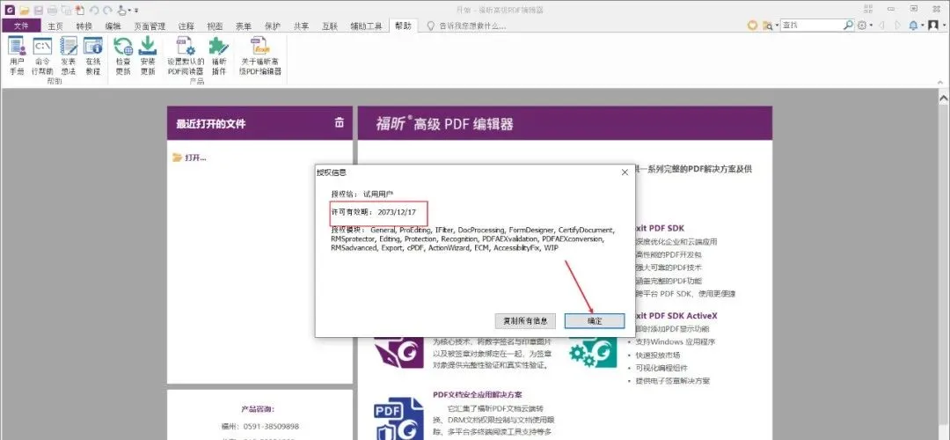Screen dimensions: 950x440
Task: Open 命令行帮助 command line help
Action: coord(42,55)
